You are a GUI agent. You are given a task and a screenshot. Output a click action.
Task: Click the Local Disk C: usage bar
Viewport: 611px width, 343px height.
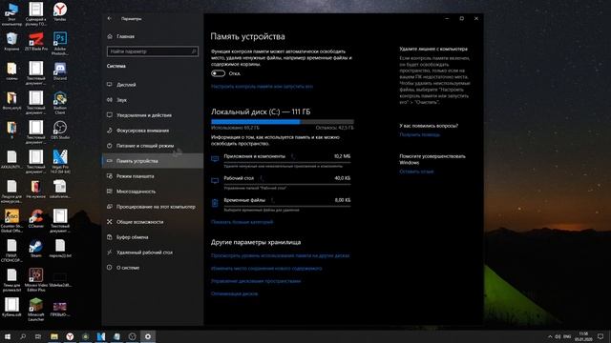[x=283, y=122]
